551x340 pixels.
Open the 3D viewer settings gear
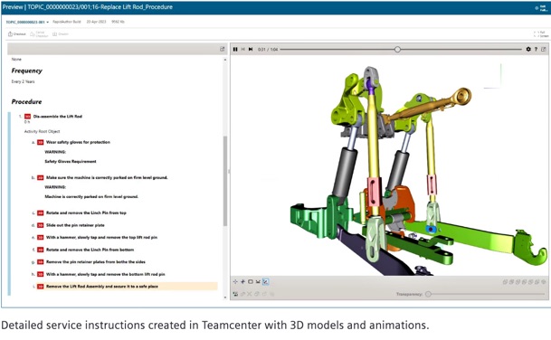click(528, 50)
